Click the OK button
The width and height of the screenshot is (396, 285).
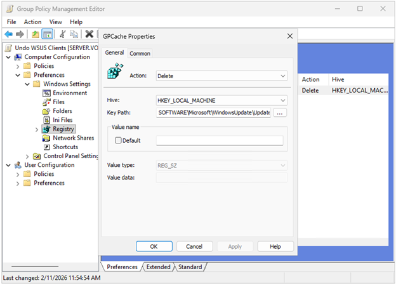click(154, 246)
